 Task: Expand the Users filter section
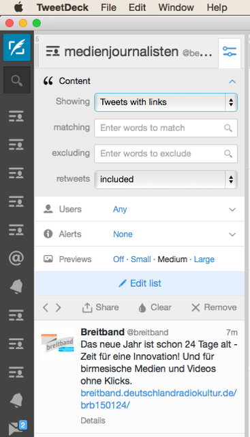[x=140, y=209]
